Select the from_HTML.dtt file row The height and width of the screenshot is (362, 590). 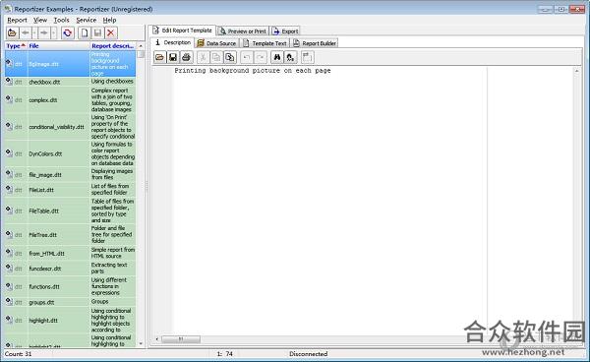coord(71,253)
